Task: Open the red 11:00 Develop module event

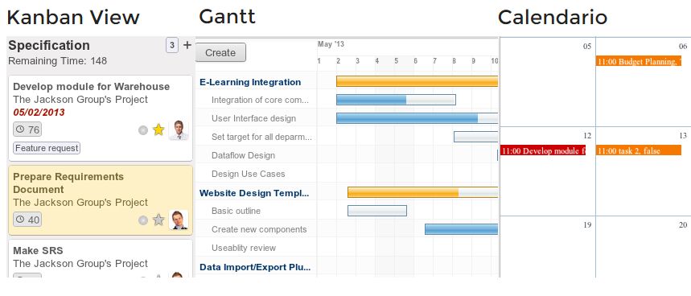Action: pyautogui.click(x=543, y=150)
